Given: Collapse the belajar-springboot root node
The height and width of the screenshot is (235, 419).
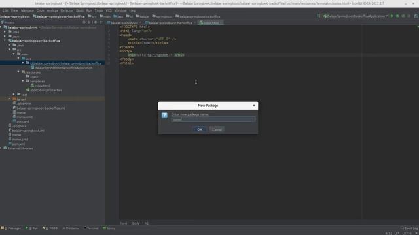Looking at the screenshot, I should tap(1, 27).
